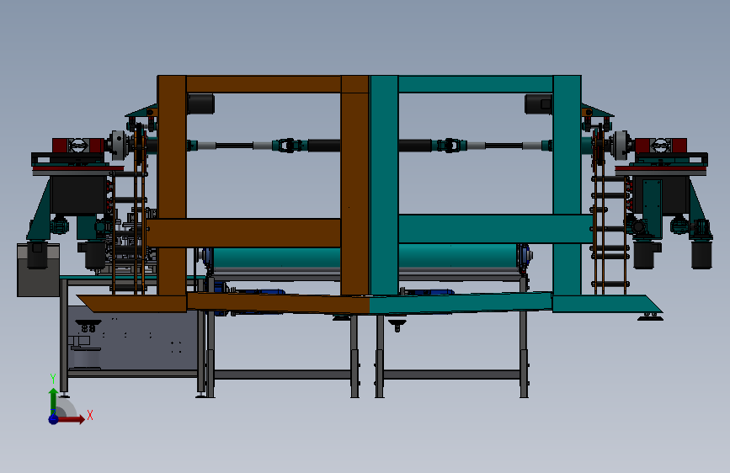The width and height of the screenshot is (730, 473).
Task: Select the teal base foot at bottom right
Action: (x=608, y=304)
